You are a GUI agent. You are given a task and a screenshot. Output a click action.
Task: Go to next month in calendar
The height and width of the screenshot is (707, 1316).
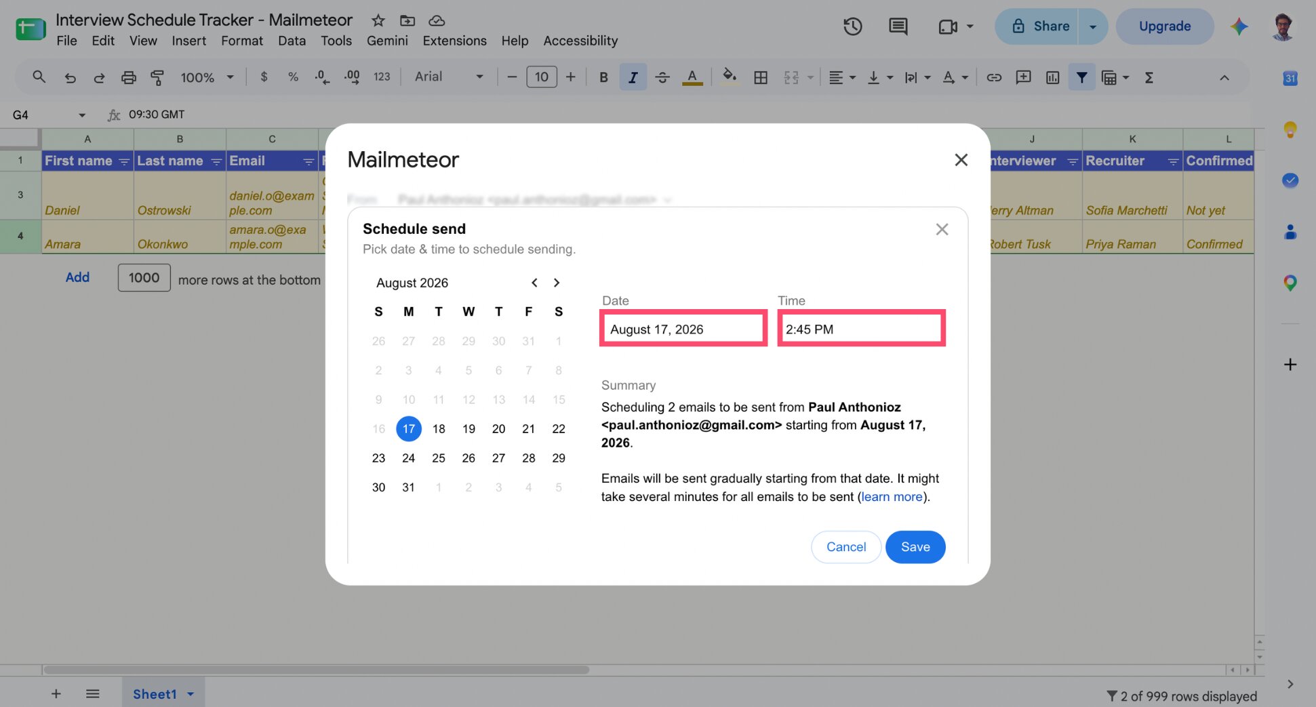tap(557, 283)
